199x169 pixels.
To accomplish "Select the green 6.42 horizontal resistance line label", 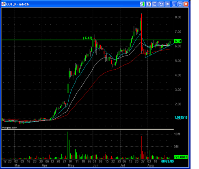I will pos(88,38).
